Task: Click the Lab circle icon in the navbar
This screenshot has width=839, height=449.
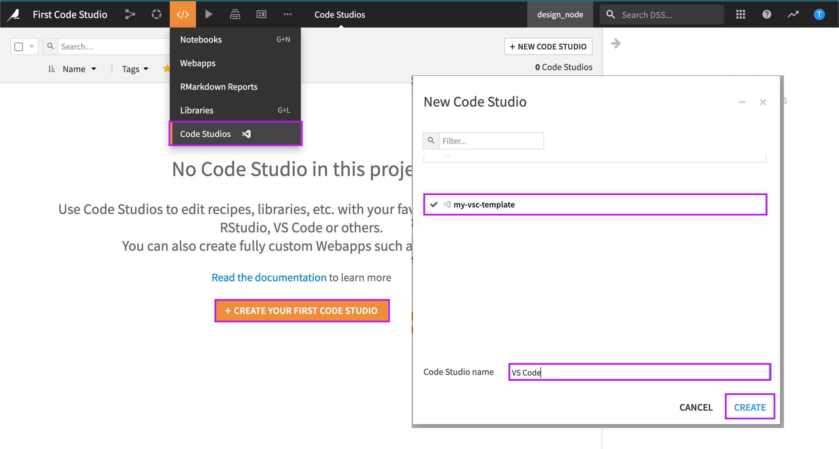Action: coord(156,14)
